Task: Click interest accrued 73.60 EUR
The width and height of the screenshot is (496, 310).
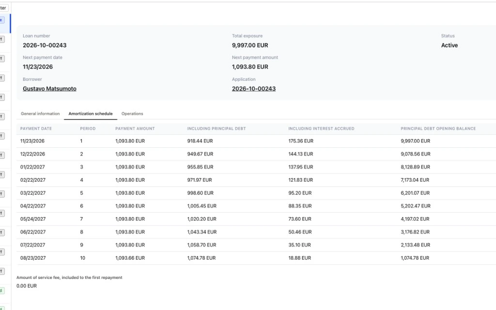Action: [x=300, y=219]
